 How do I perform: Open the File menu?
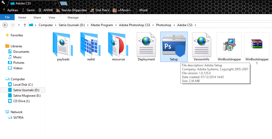coord(7,17)
